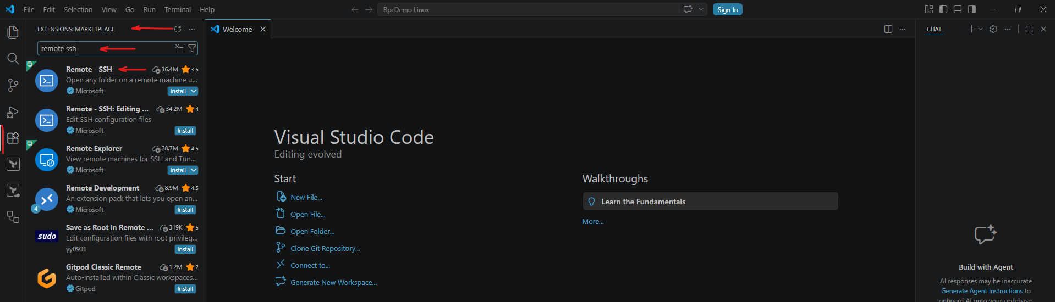This screenshot has width=1055, height=302.
Task: Start a new chat with plus icon
Action: 971,29
